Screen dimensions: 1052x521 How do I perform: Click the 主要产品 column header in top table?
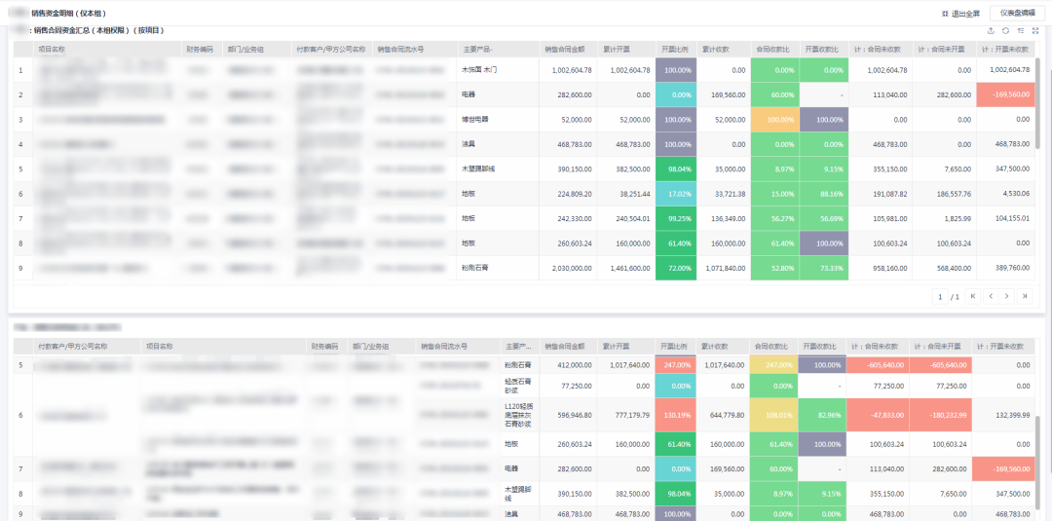pos(477,50)
